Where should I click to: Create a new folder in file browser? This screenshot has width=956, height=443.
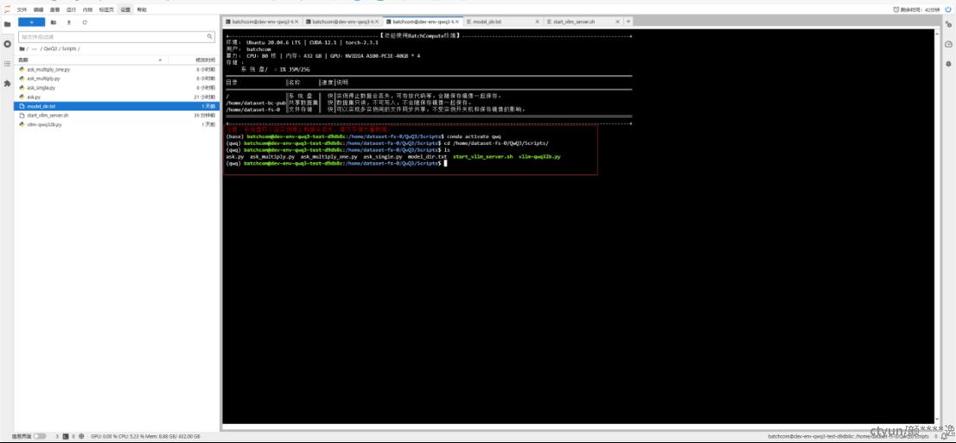click(x=54, y=22)
